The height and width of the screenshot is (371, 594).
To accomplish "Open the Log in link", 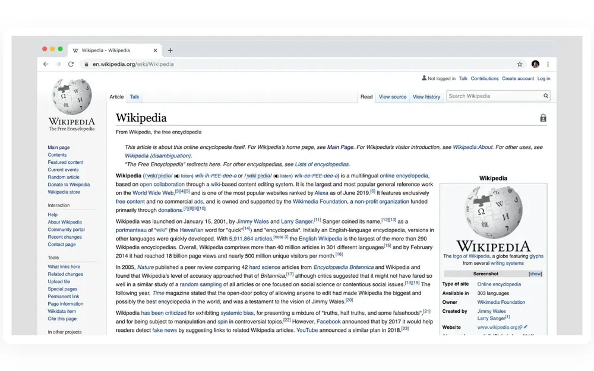I will pos(544,79).
